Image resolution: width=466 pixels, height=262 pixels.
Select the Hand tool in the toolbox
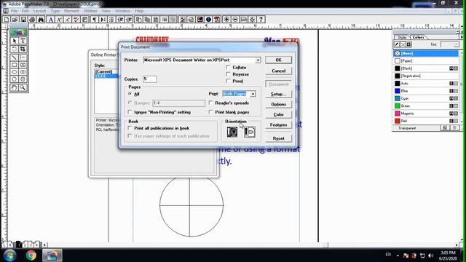(x=15, y=87)
